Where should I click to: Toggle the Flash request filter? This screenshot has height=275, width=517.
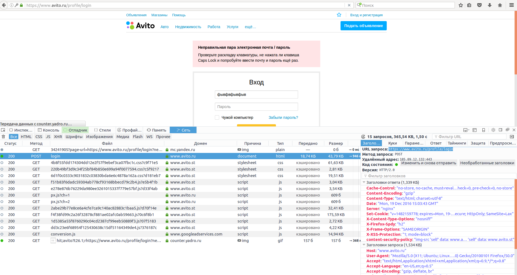tap(138, 137)
